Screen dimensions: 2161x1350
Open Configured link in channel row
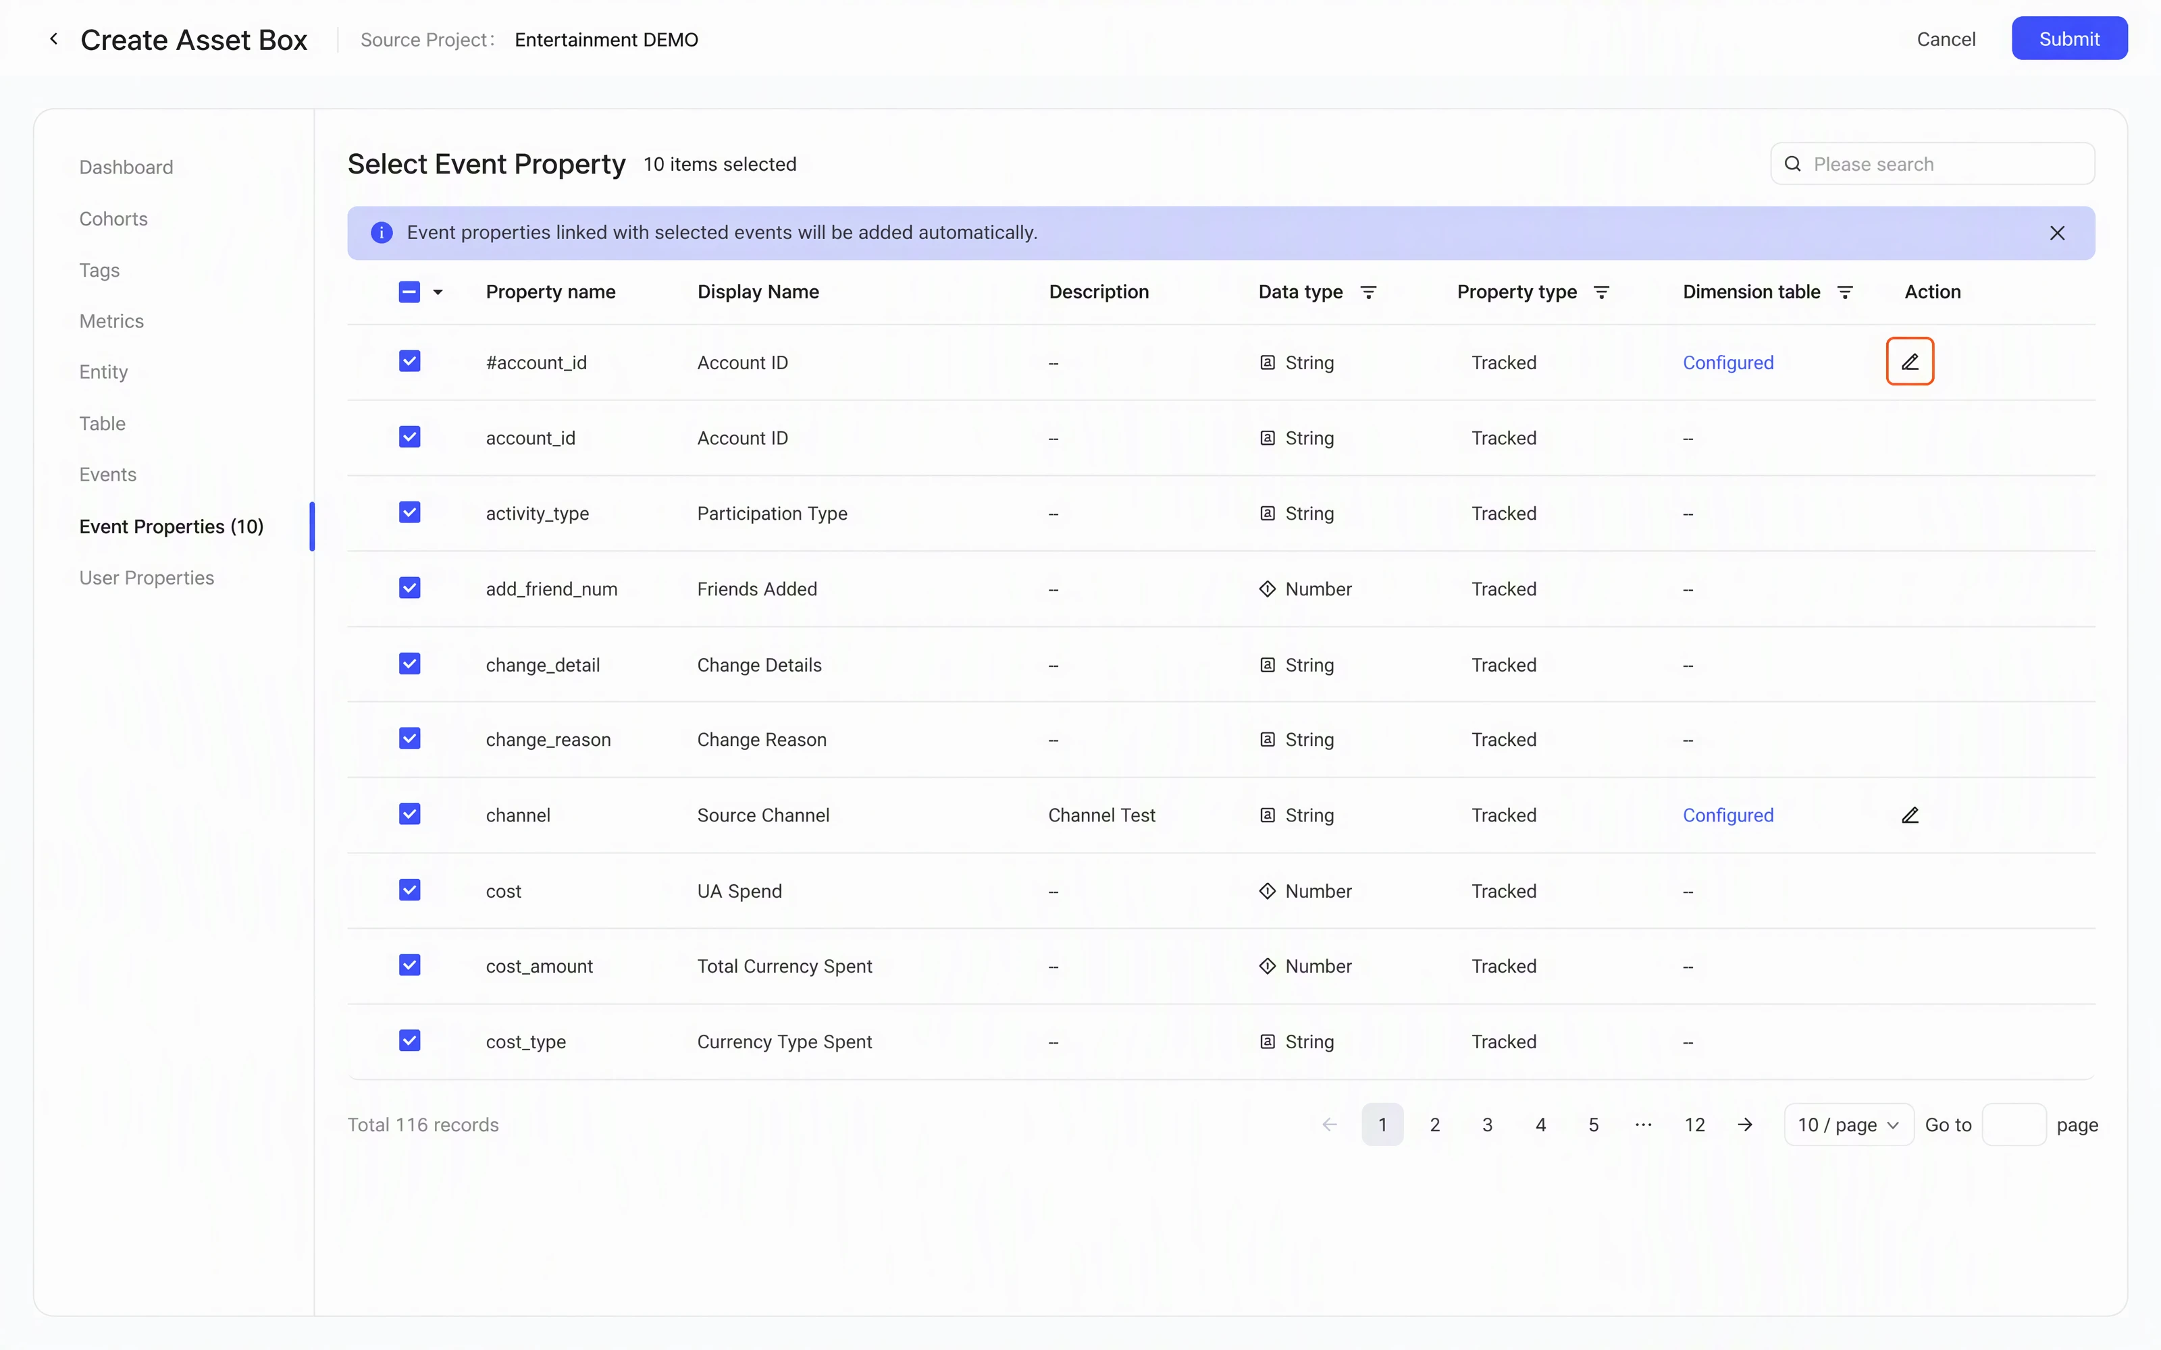pos(1728,815)
